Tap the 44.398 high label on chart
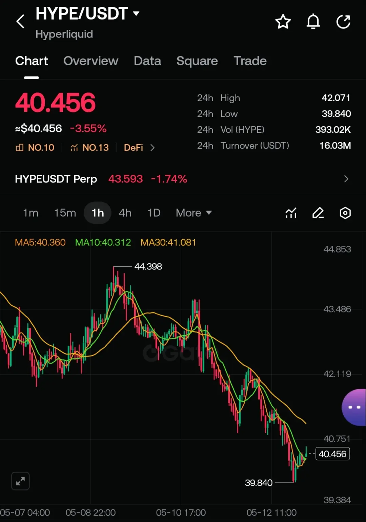Image resolution: width=366 pixels, height=522 pixels. (x=148, y=266)
